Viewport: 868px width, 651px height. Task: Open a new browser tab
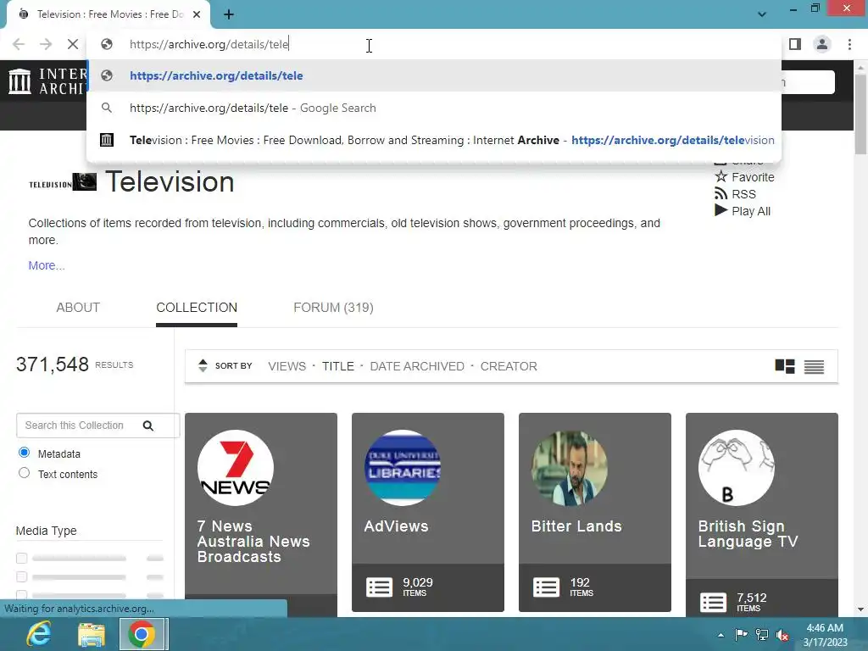(x=229, y=15)
